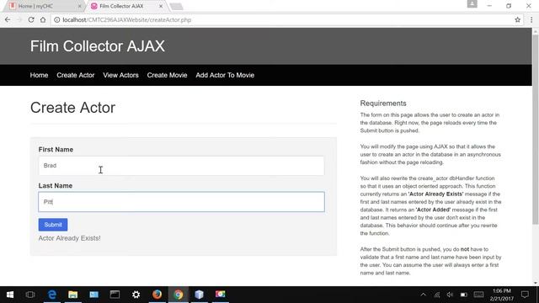Screen dimensions: 539x303
Task: Open the taskbar clock showing 1:06 PM
Action: (x=502, y=295)
